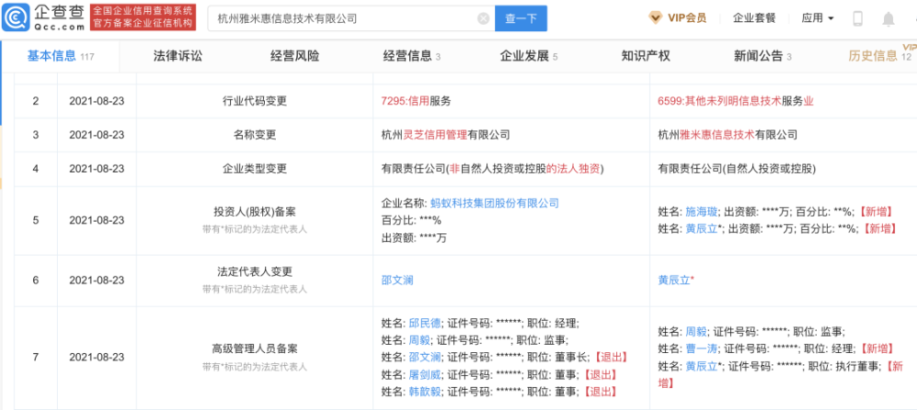Open 韩歆毅 director profile link
Screen dimensions: 917x410
pos(425,392)
